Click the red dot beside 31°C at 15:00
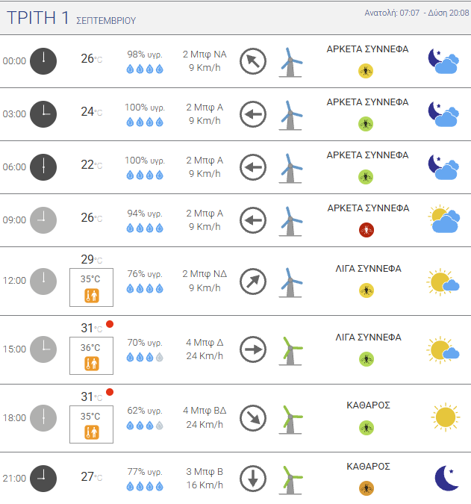The height and width of the screenshot is (504, 471). [x=110, y=324]
